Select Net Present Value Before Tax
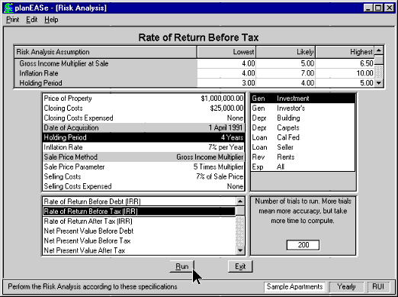 tap(139, 241)
